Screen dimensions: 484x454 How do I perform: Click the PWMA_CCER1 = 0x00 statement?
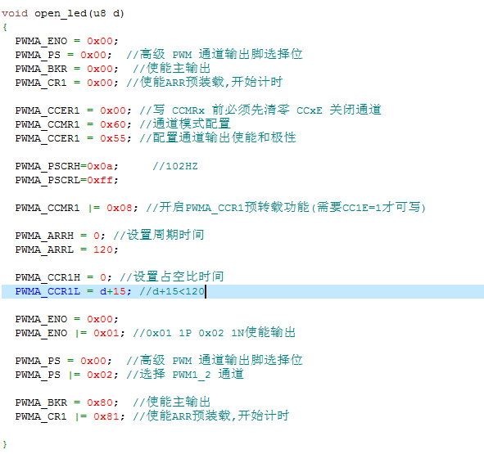[x=74, y=110]
